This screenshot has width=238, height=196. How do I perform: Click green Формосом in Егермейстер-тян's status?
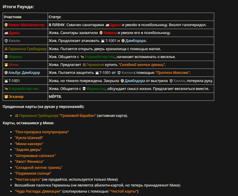[x=96, y=89]
